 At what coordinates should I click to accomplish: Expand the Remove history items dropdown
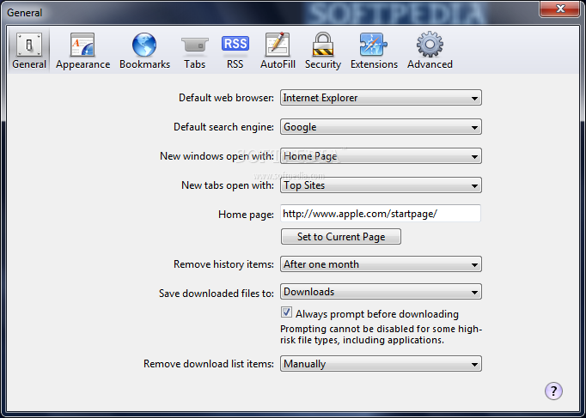(381, 264)
